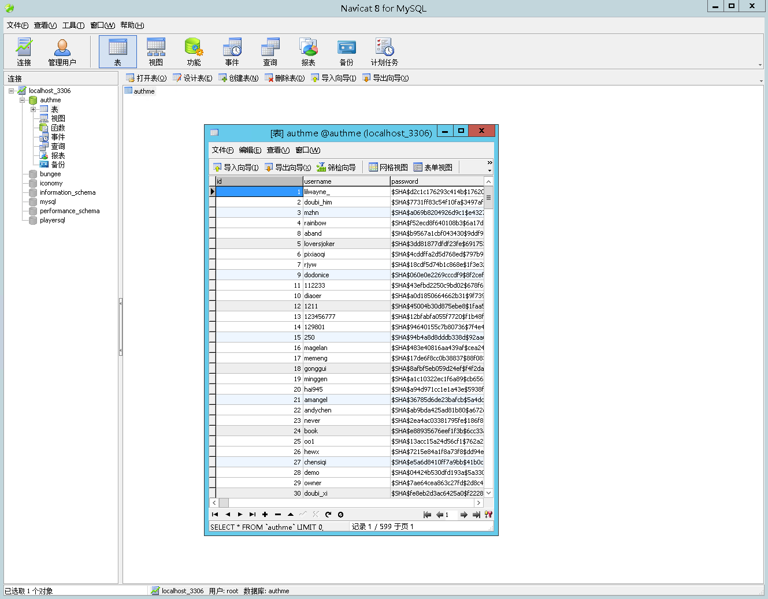Open 导入向导 in the authme table window
768x599 pixels.
[x=235, y=168]
